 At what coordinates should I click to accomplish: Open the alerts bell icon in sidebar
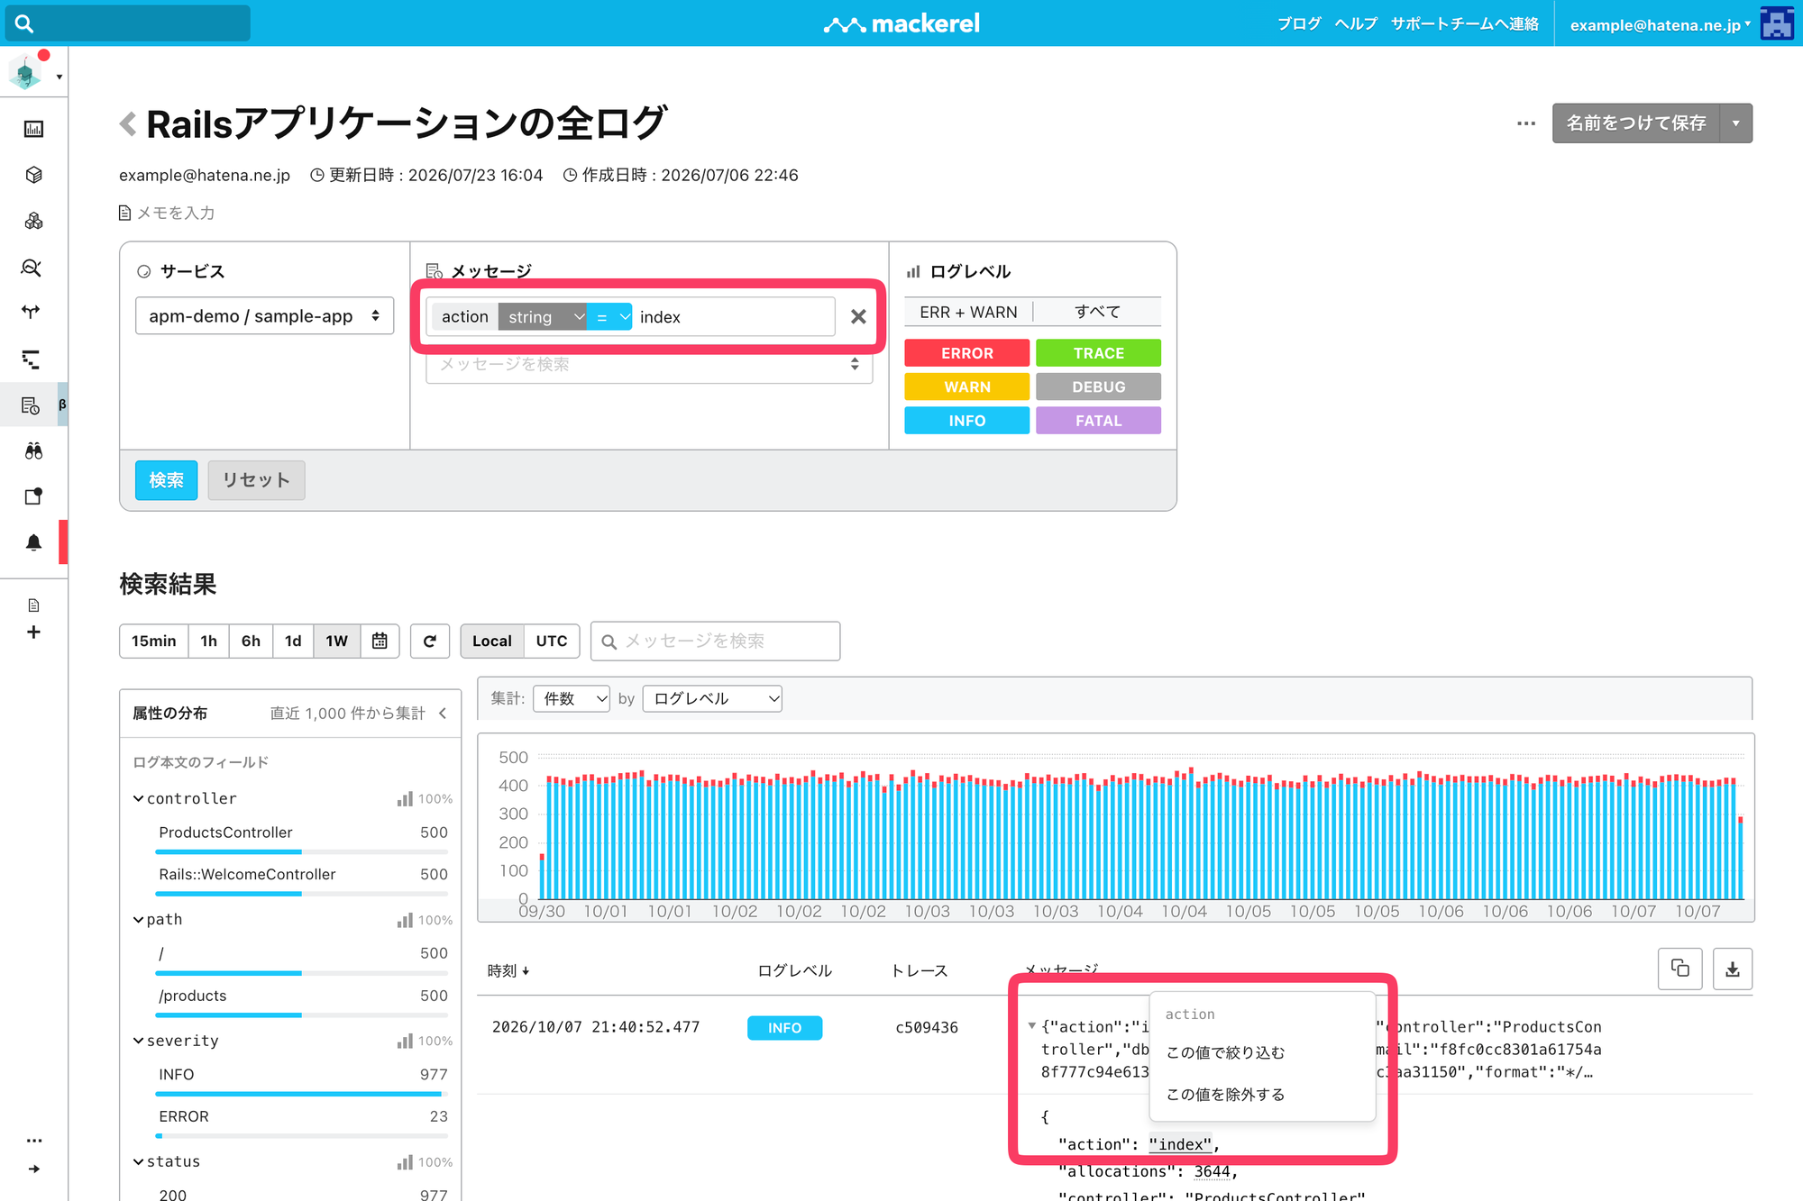33,542
